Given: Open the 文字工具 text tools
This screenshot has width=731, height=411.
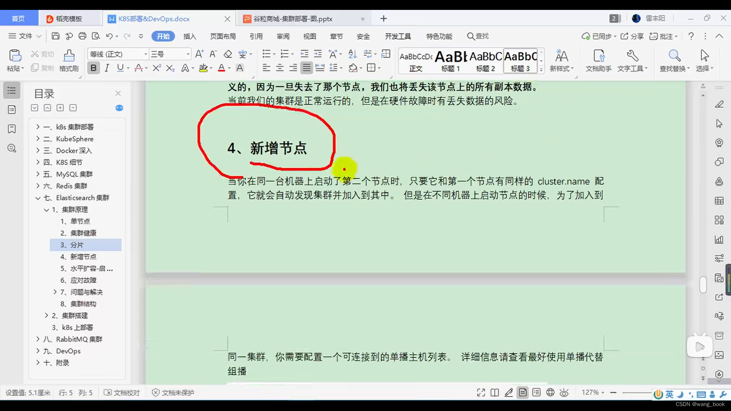Looking at the screenshot, I should (x=632, y=61).
